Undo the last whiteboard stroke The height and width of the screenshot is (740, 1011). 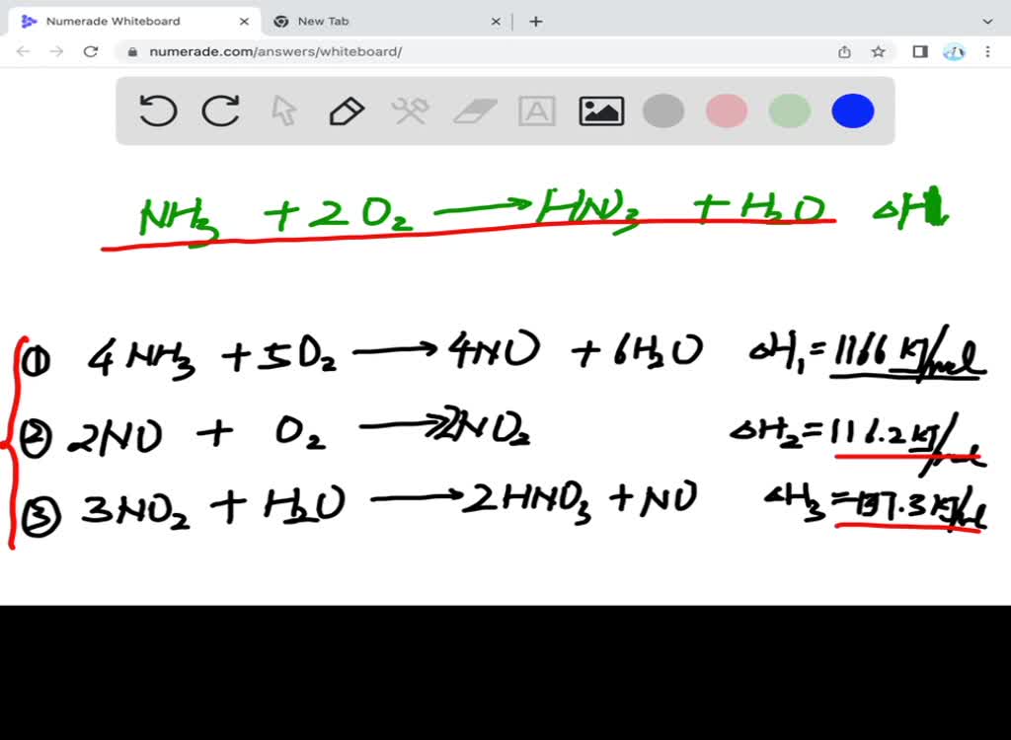point(158,111)
